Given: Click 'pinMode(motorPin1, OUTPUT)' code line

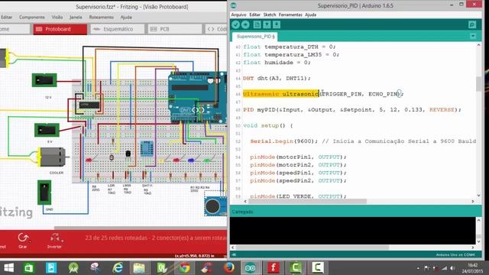Looking at the screenshot, I should (298, 157).
